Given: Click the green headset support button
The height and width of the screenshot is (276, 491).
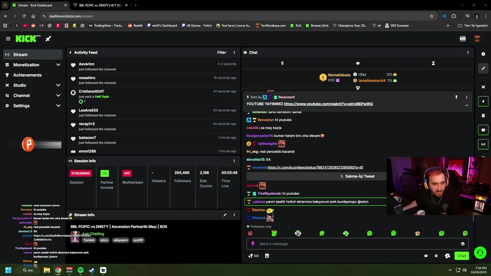Looking at the screenshot, I should coord(480,253).
